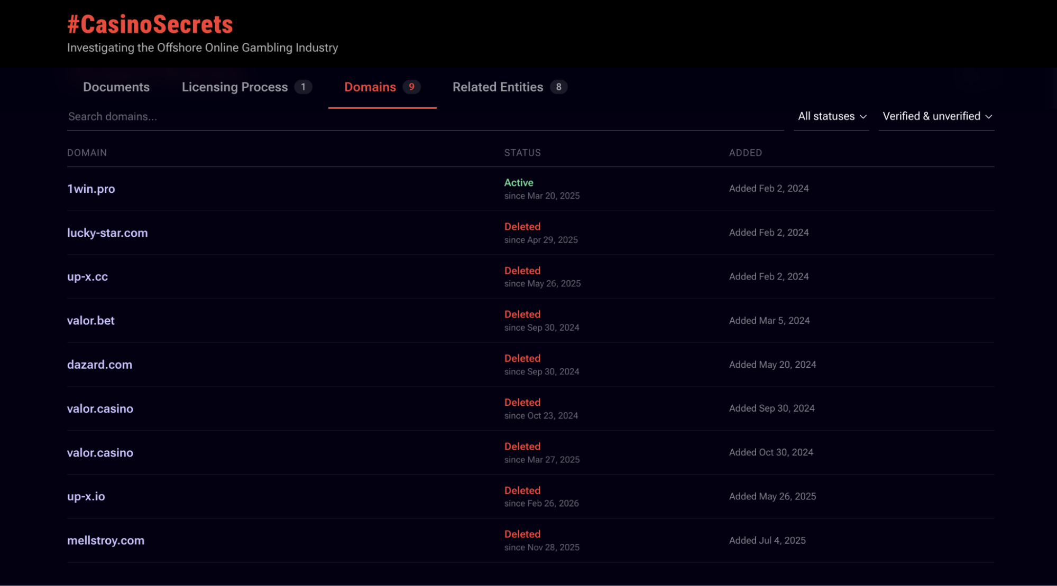This screenshot has width=1057, height=586.
Task: Open the 1win.pro domain link
Action: coord(91,189)
